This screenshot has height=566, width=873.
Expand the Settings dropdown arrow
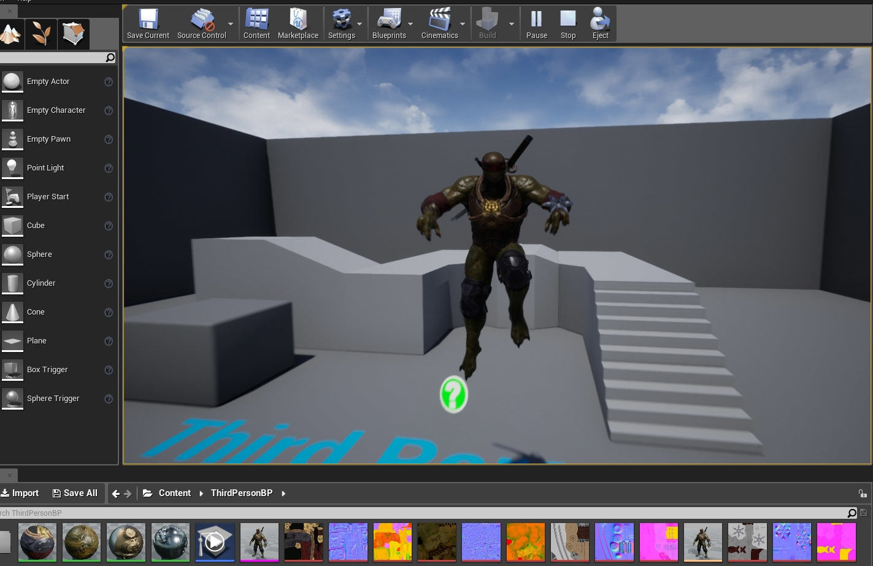click(360, 25)
